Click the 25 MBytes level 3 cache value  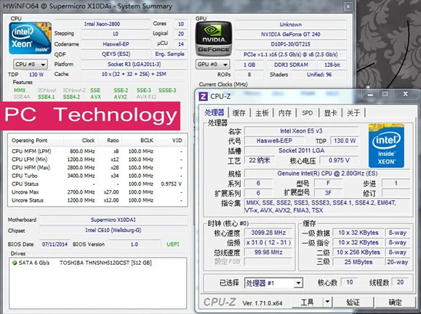point(358,262)
